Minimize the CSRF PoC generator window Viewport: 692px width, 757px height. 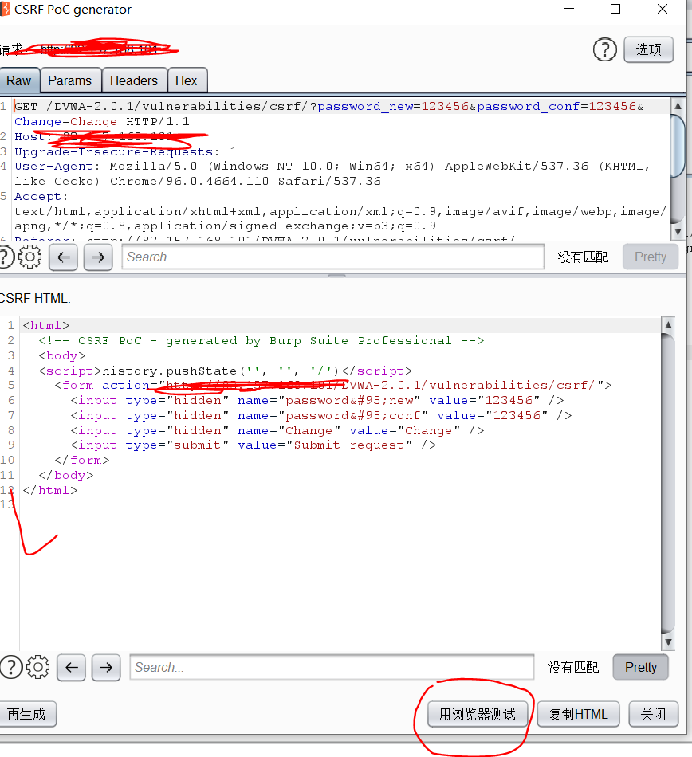(x=569, y=10)
